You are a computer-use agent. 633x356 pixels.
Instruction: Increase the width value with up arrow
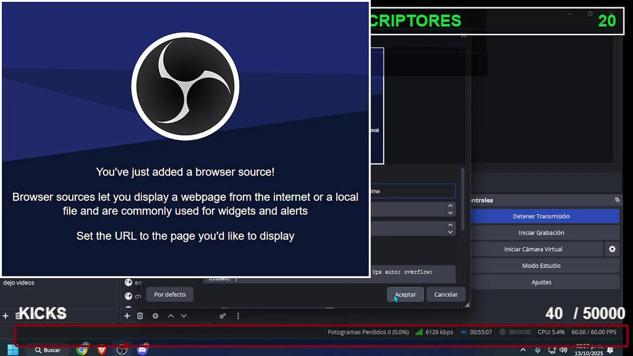tap(450, 206)
